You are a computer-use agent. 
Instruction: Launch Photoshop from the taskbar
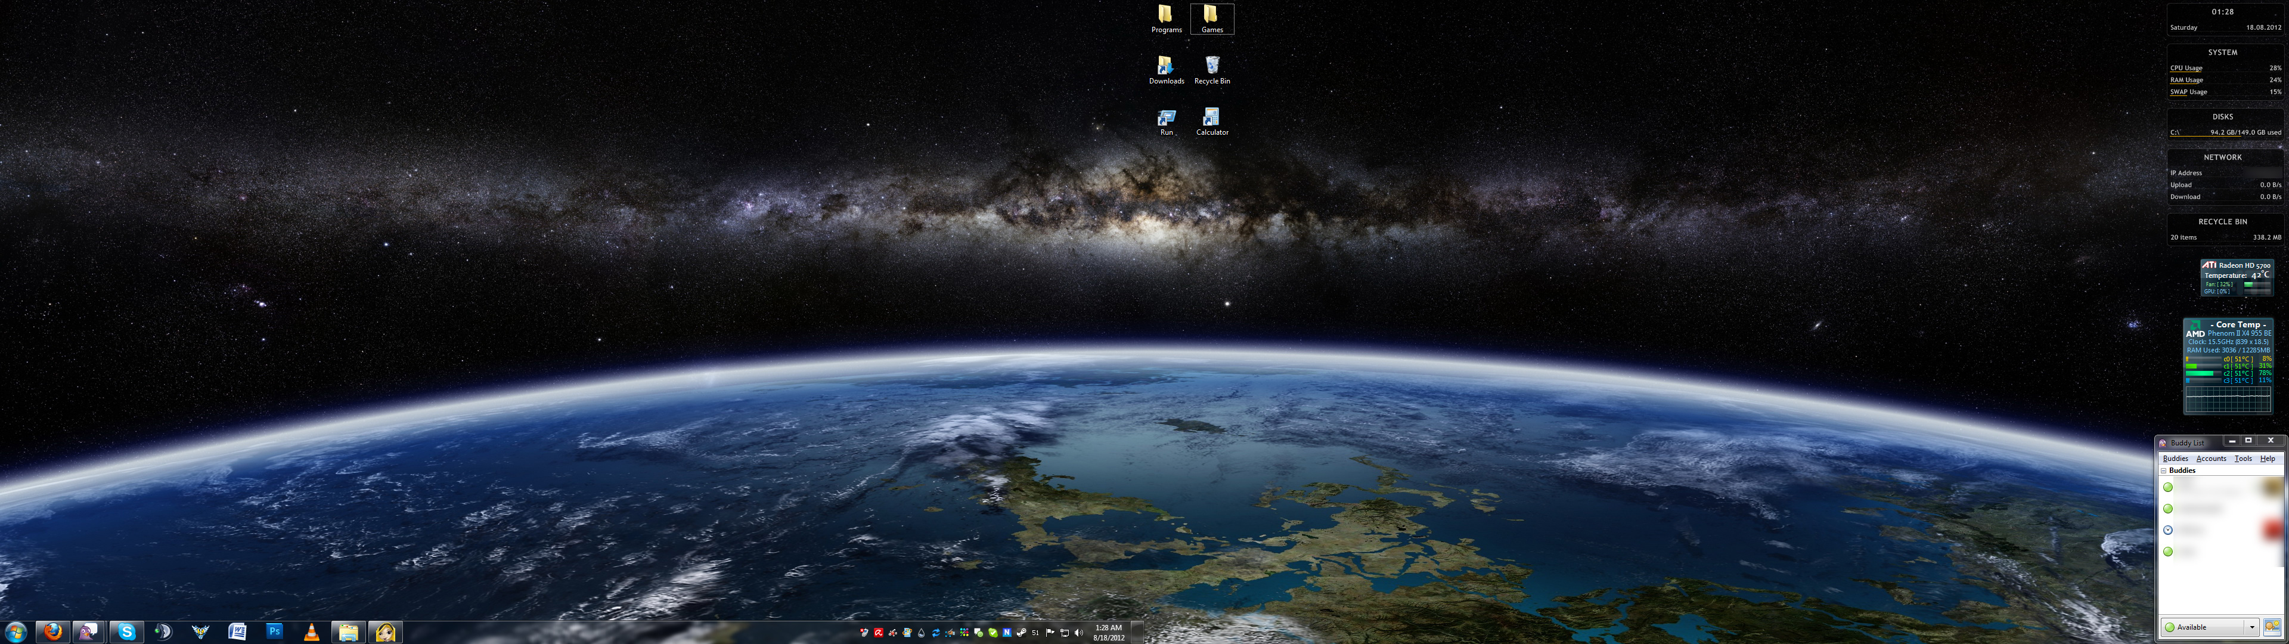pos(275,631)
